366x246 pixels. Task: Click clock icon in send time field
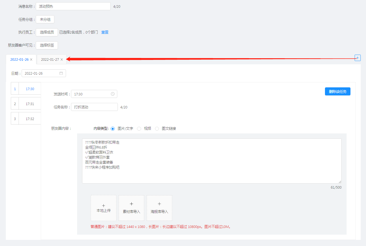click(113, 94)
